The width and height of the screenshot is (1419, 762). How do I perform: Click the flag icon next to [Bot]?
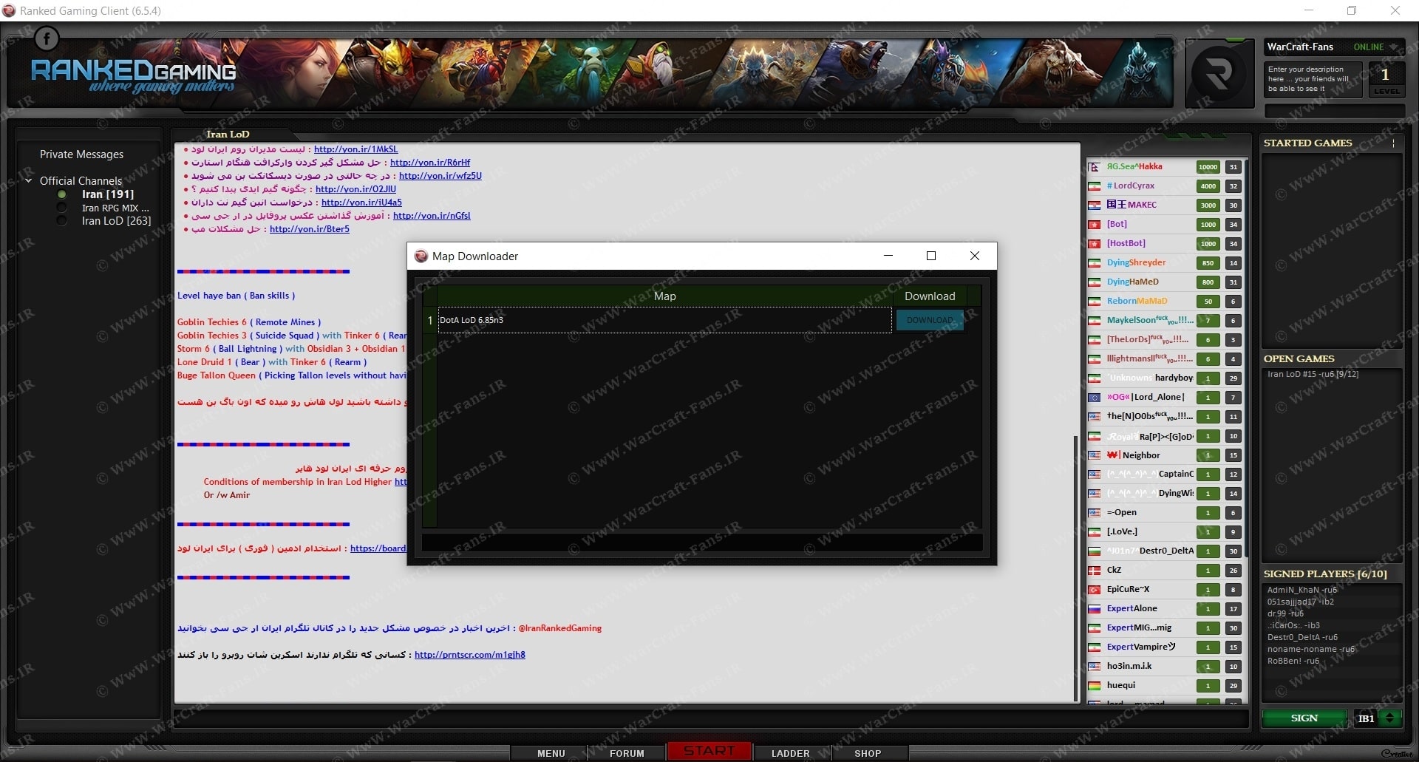[1095, 225]
